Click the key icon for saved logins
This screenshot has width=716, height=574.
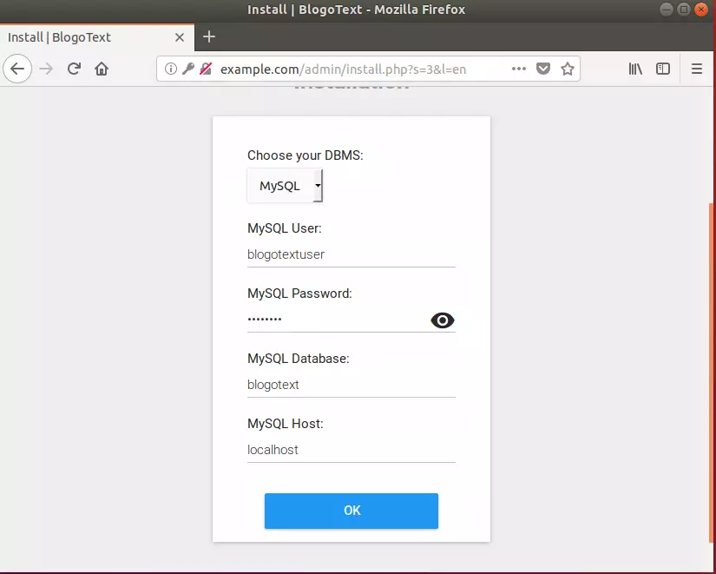coord(188,69)
